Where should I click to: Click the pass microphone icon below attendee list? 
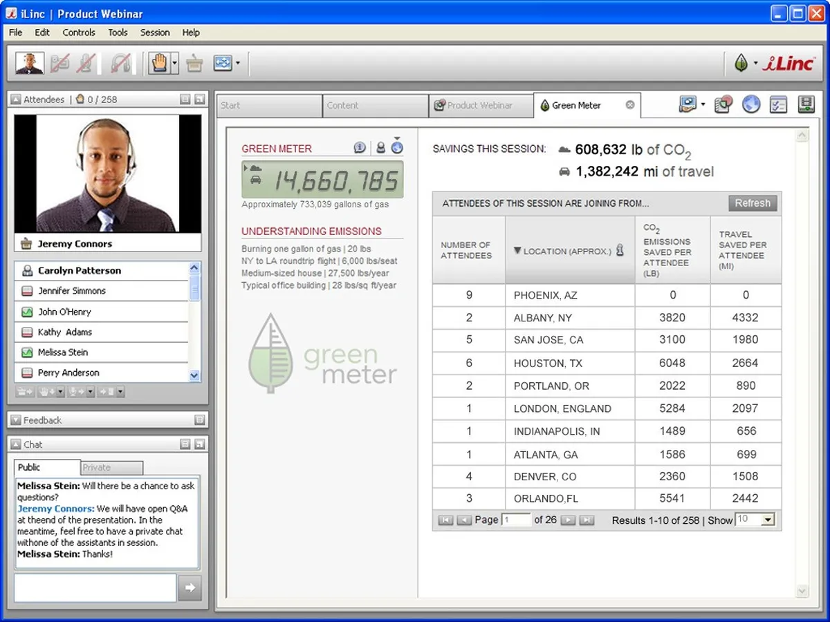[x=75, y=392]
